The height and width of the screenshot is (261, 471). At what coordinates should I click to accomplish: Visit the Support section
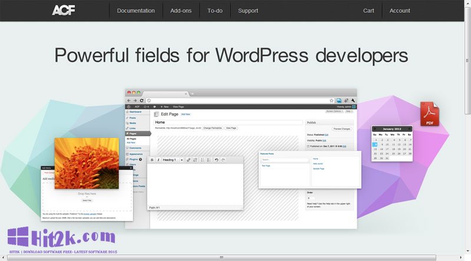(x=248, y=11)
